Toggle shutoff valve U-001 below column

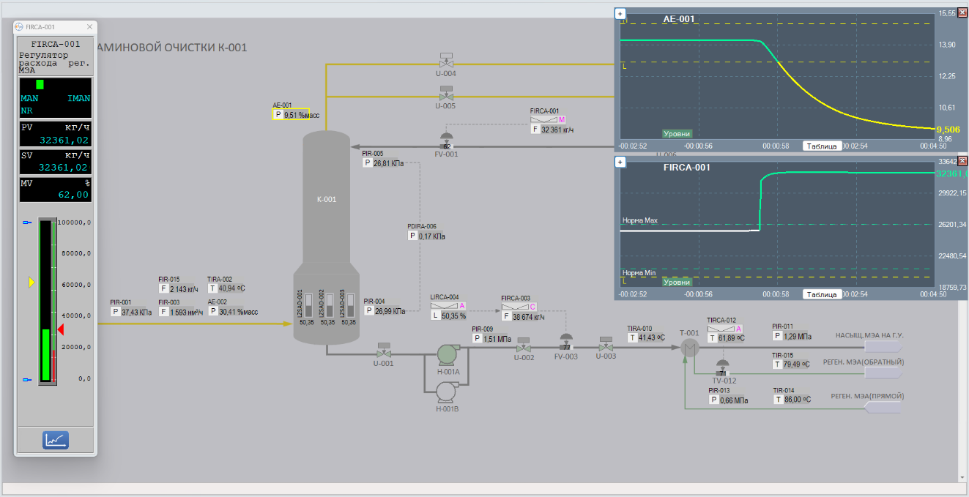(x=383, y=350)
